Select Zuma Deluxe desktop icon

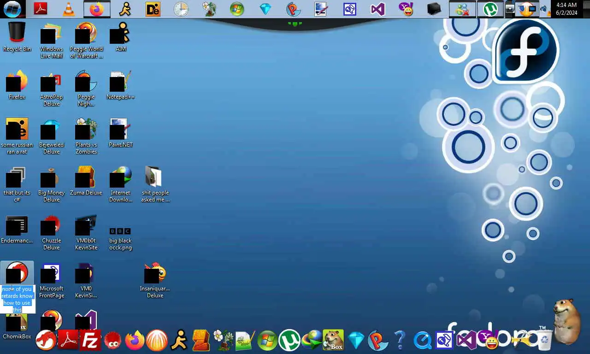point(86,181)
